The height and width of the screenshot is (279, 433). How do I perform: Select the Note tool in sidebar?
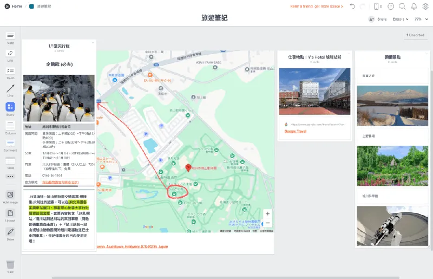pos(10,36)
